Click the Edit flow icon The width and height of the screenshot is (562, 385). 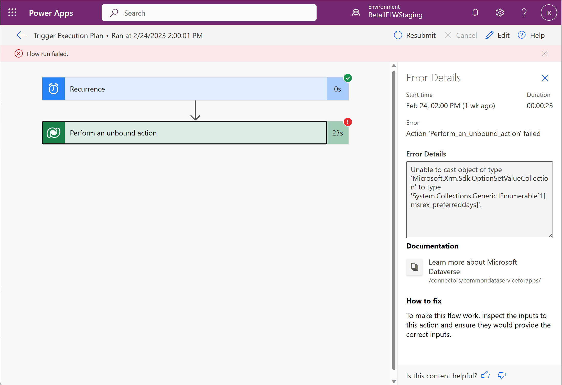click(490, 35)
